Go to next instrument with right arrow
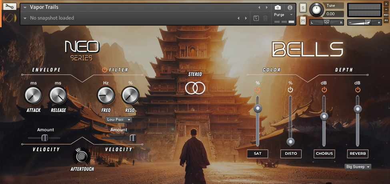The height and width of the screenshot is (184, 390). (x=267, y=8)
